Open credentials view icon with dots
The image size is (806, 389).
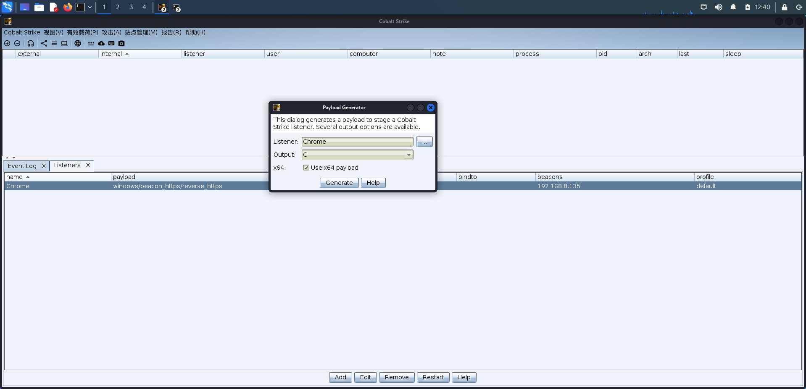click(x=91, y=43)
